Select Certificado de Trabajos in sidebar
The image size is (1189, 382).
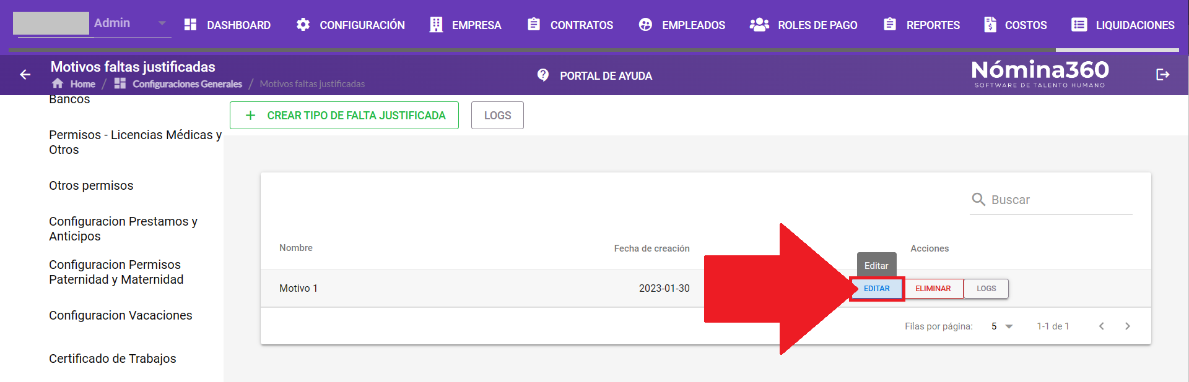click(113, 359)
